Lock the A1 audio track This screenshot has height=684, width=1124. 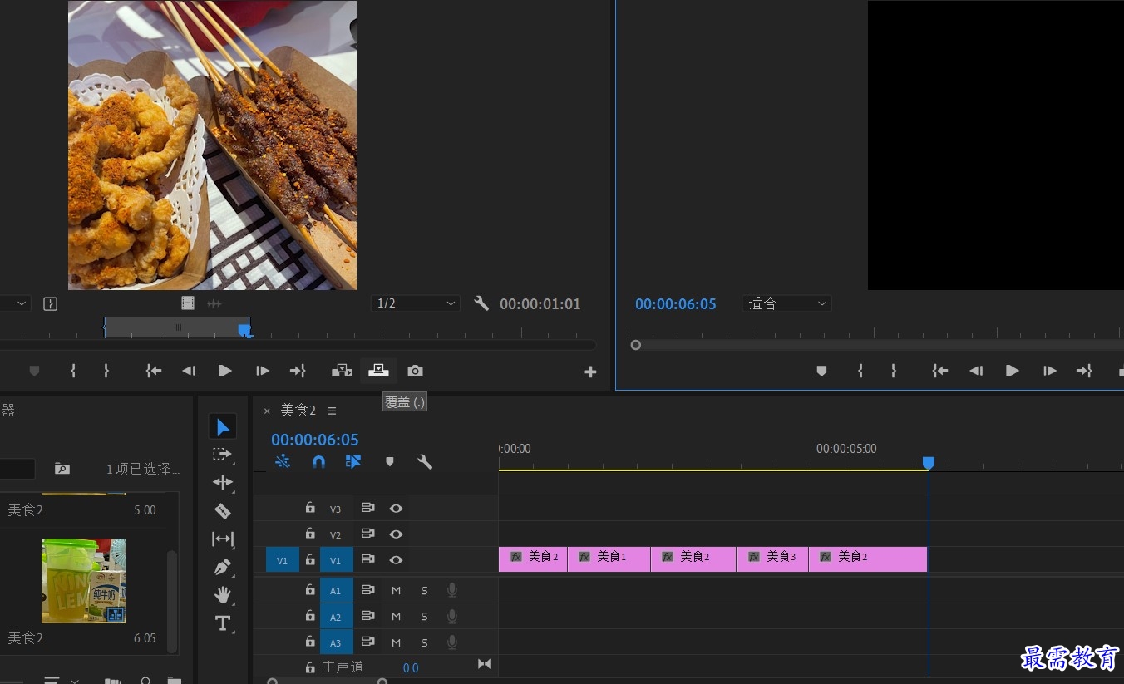[x=310, y=590]
